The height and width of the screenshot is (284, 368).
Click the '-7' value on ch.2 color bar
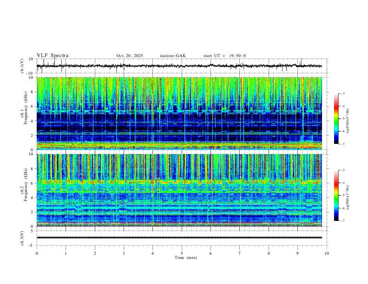342,221
